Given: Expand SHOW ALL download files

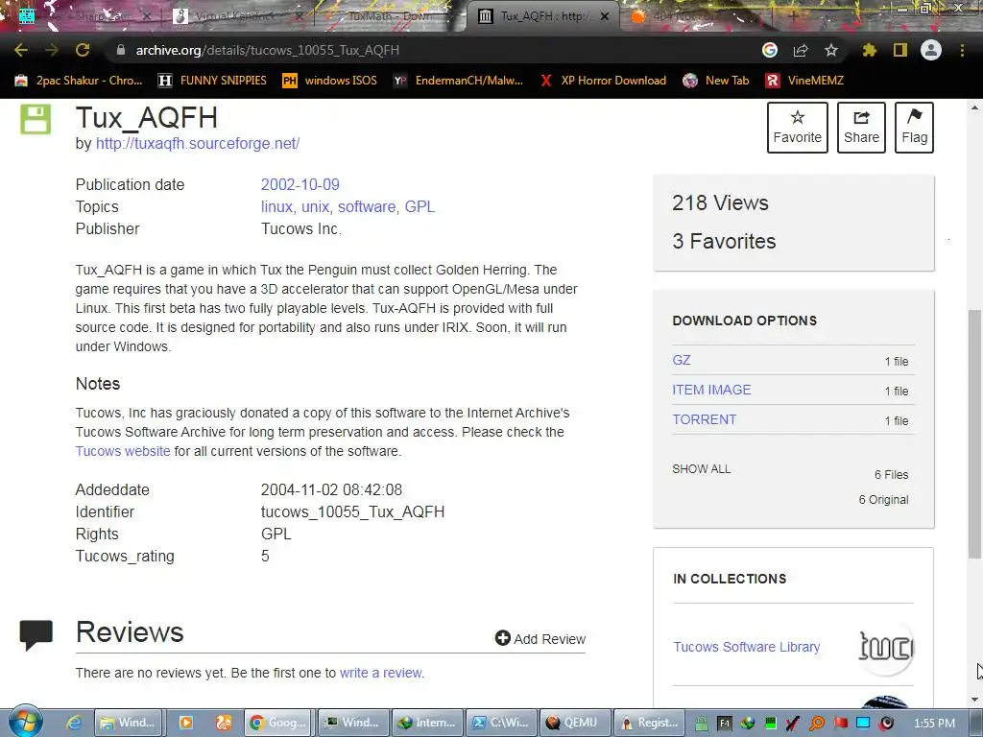Looking at the screenshot, I should tap(701, 468).
